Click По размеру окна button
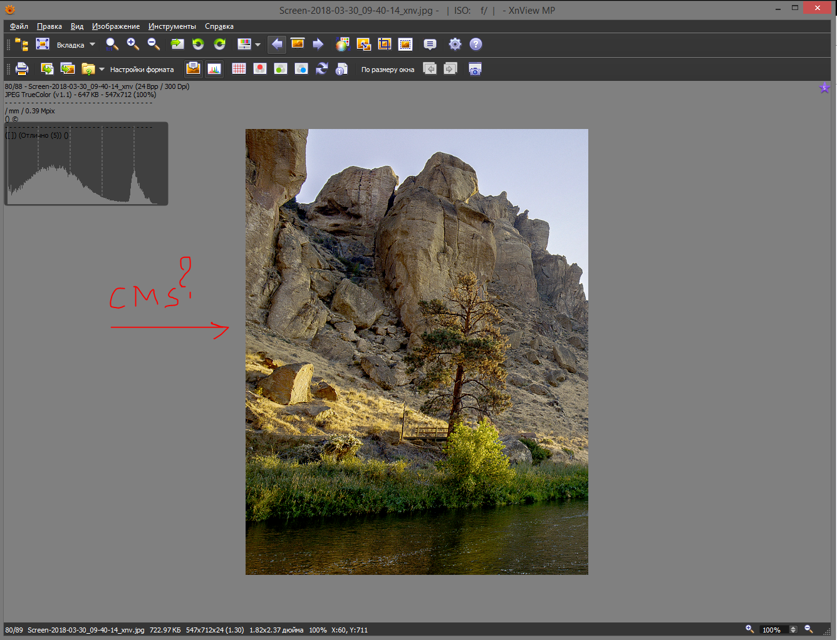 coord(388,70)
